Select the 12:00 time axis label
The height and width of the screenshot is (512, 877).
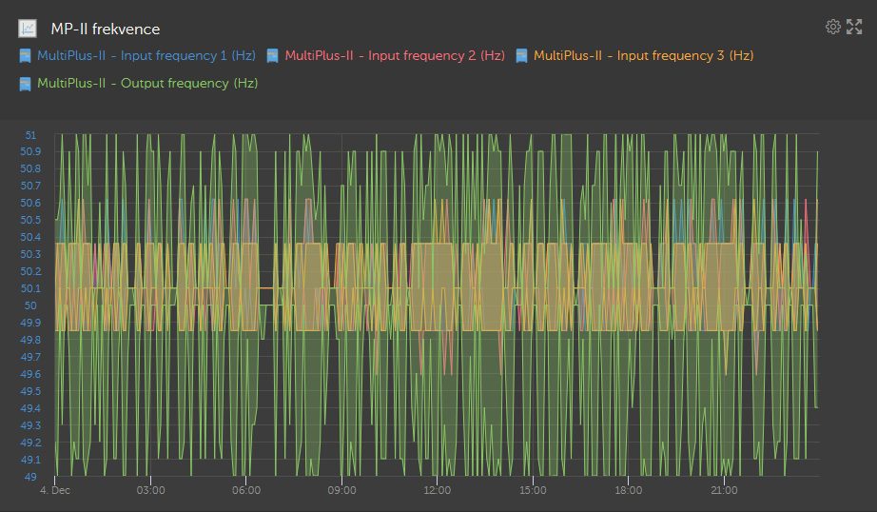[438, 491]
